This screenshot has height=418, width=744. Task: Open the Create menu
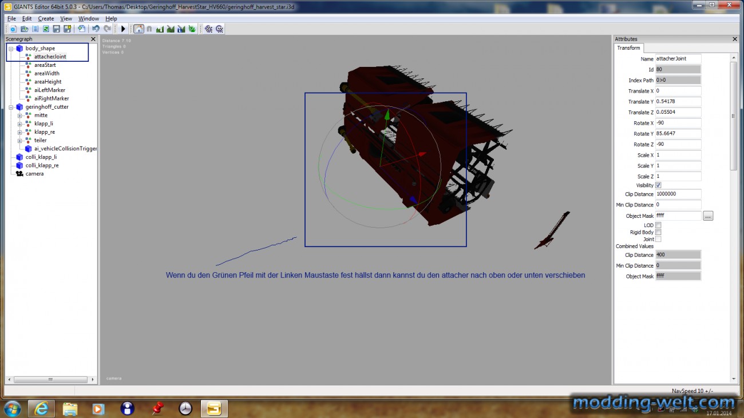click(46, 19)
